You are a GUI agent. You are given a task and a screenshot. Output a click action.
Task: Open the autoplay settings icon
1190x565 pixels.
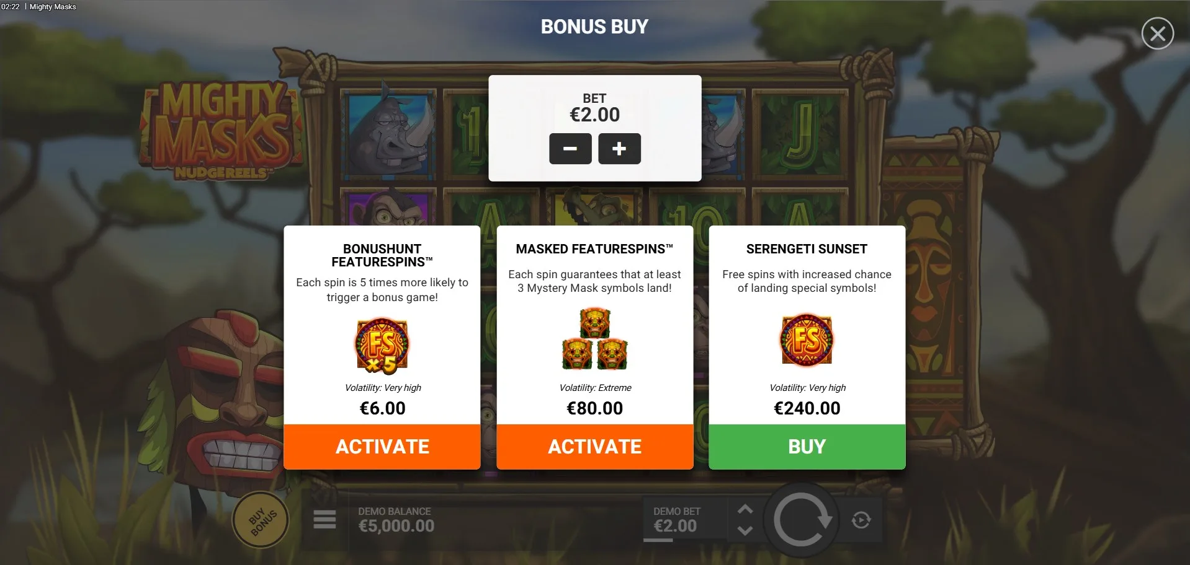click(861, 520)
